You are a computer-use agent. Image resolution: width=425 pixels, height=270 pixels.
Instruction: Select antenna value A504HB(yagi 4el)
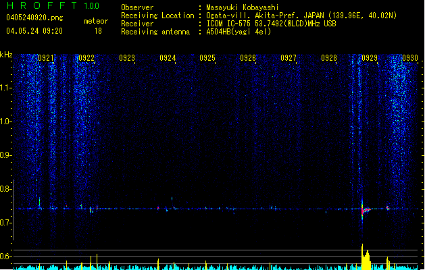239,32
